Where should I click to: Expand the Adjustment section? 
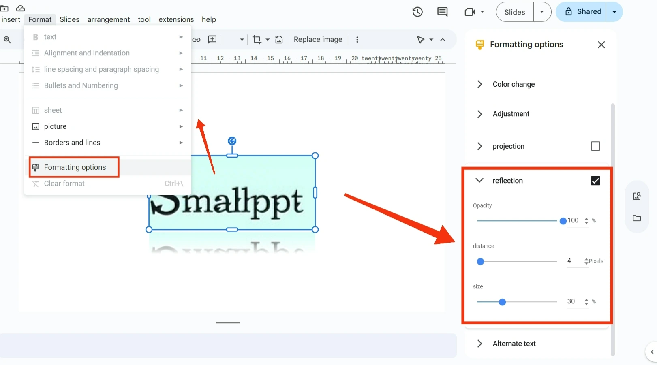(511, 114)
